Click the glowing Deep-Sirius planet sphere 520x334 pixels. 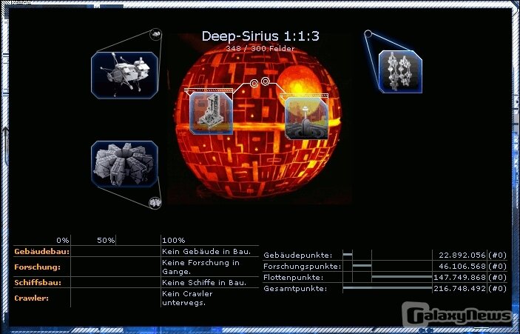click(x=259, y=121)
